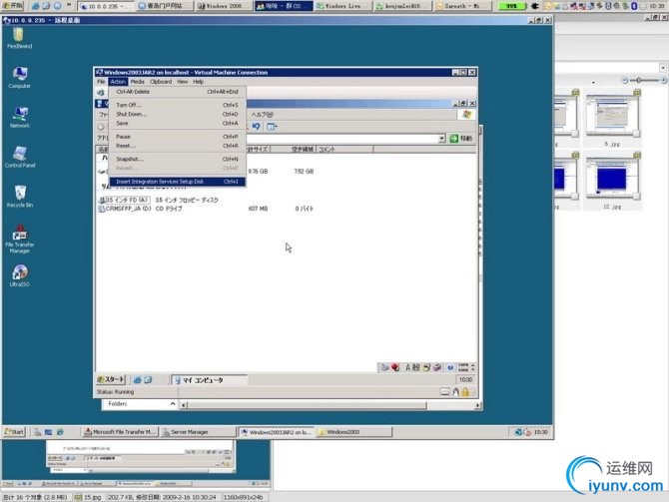
Task: Click the Internet Explorer guest quick launch icon
Action: [138, 380]
